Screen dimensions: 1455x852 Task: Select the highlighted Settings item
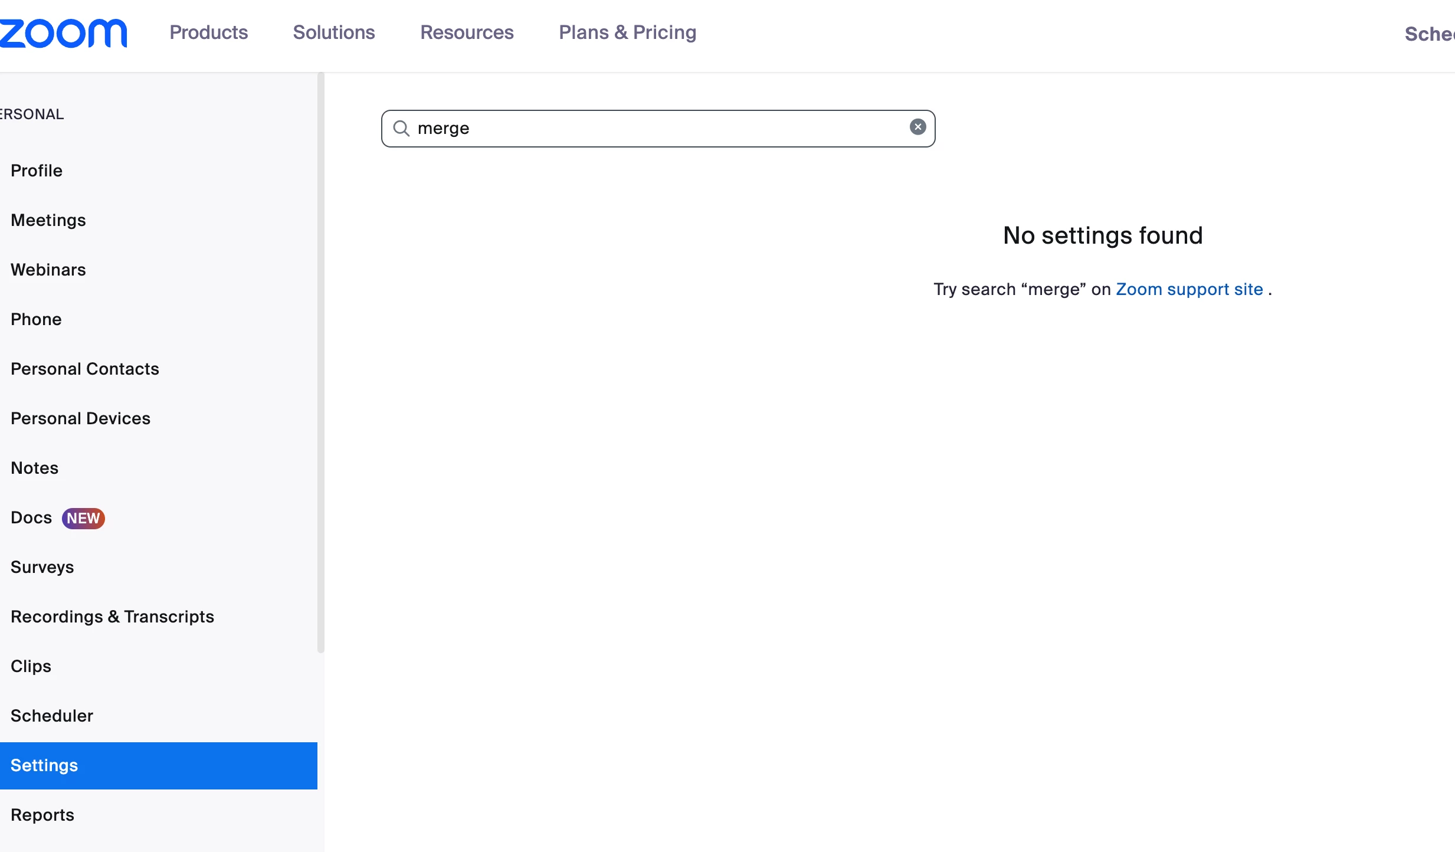(44, 765)
